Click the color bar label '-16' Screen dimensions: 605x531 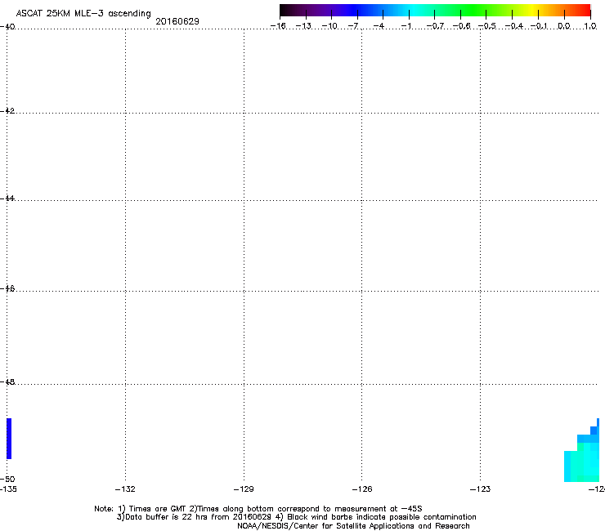point(278,26)
